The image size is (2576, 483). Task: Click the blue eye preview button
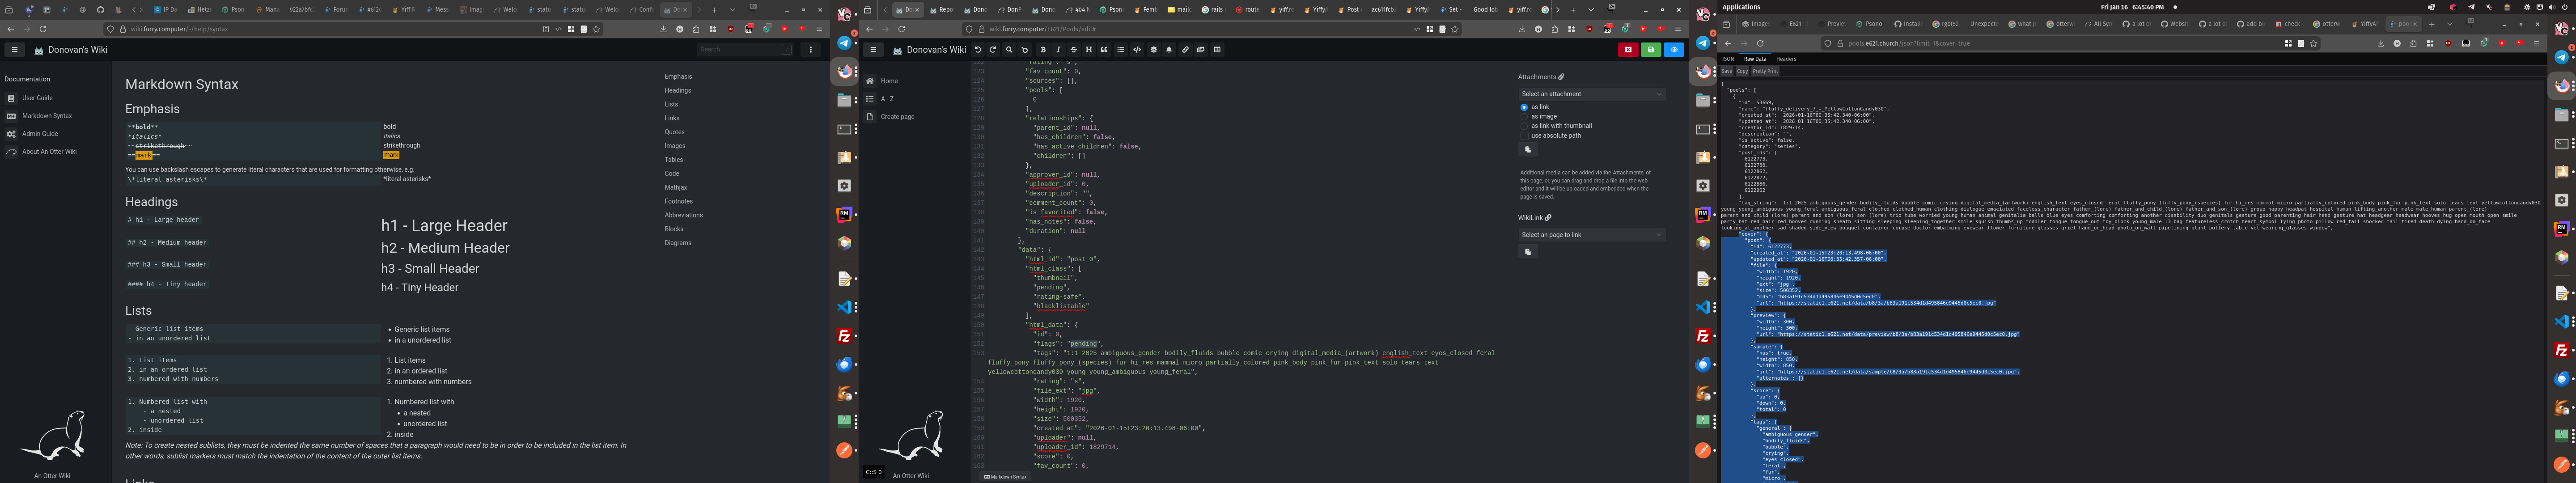pyautogui.click(x=1673, y=50)
